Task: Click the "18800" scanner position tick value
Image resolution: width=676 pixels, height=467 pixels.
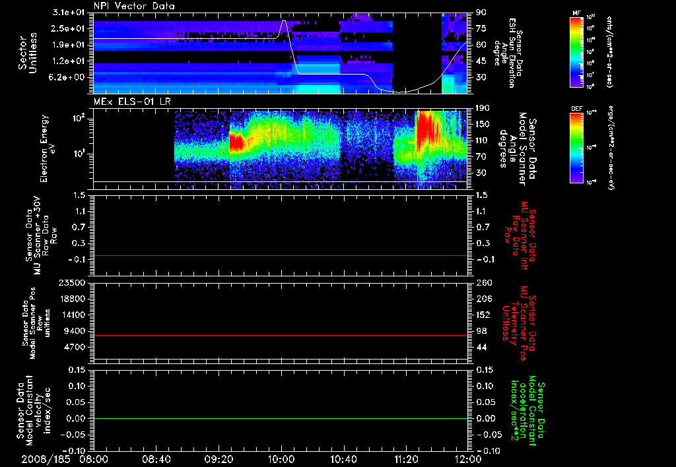Action: click(x=73, y=299)
